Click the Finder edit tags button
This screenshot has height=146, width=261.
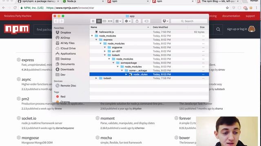coord(146,21)
